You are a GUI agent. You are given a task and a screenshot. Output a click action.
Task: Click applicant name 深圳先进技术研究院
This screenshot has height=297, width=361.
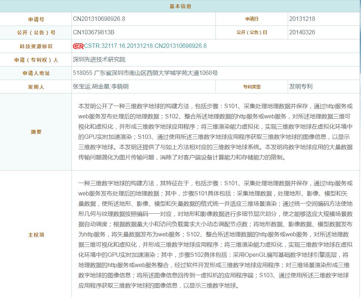(x=99, y=59)
